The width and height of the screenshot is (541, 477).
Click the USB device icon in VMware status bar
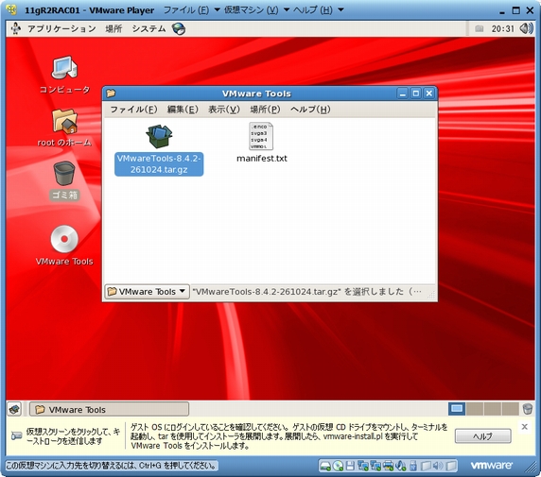coord(413,466)
